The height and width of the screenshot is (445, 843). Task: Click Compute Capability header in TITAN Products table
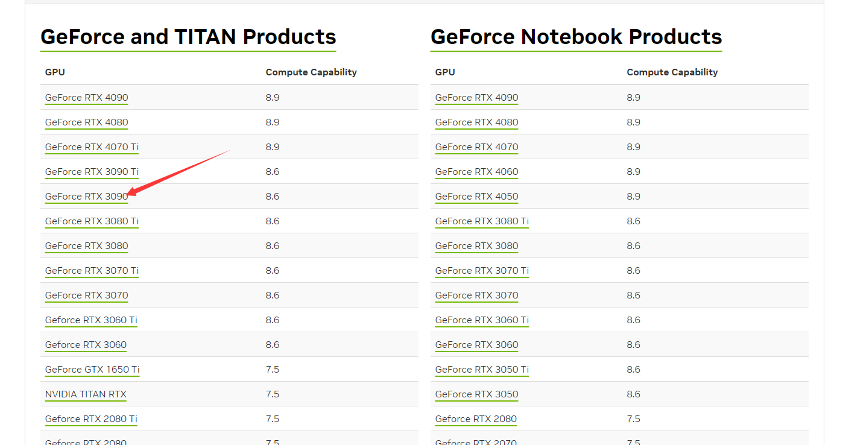click(x=311, y=72)
